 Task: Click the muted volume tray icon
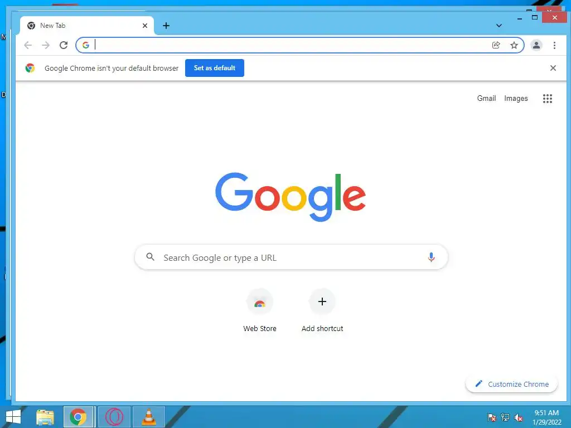pos(519,417)
